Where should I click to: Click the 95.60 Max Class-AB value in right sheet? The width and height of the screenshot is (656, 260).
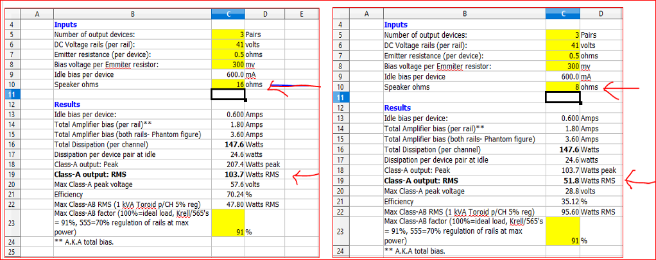[x=562, y=212]
